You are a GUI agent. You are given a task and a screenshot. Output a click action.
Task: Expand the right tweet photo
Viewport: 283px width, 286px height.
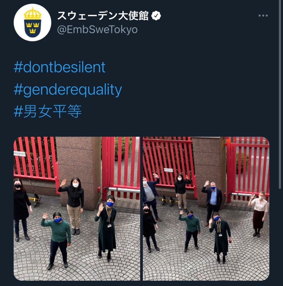206,208
